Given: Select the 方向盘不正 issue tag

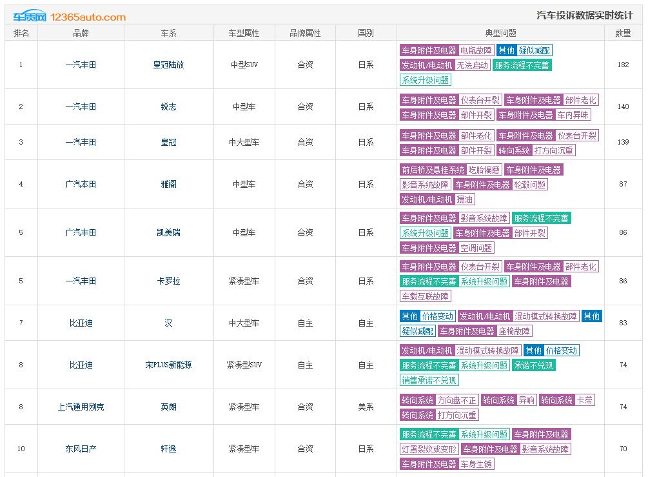Looking at the screenshot, I should pyautogui.click(x=457, y=400).
